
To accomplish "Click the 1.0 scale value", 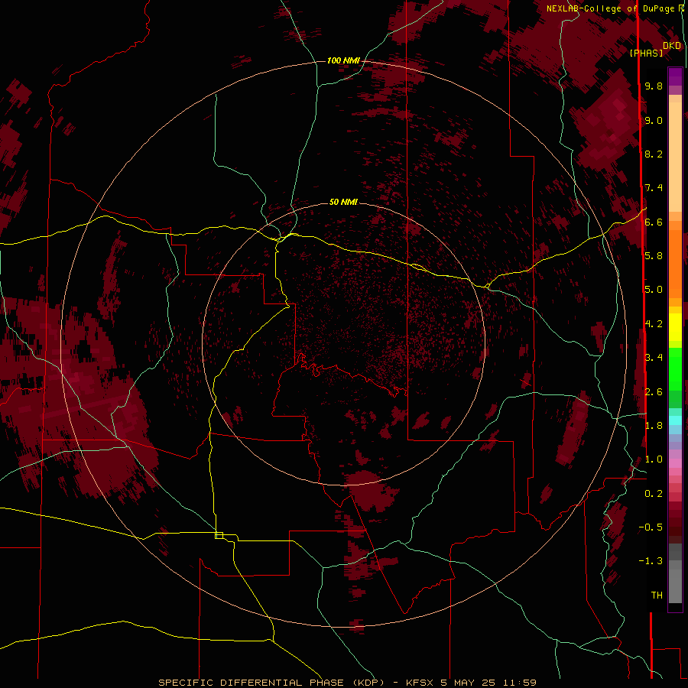I will coord(654,459).
